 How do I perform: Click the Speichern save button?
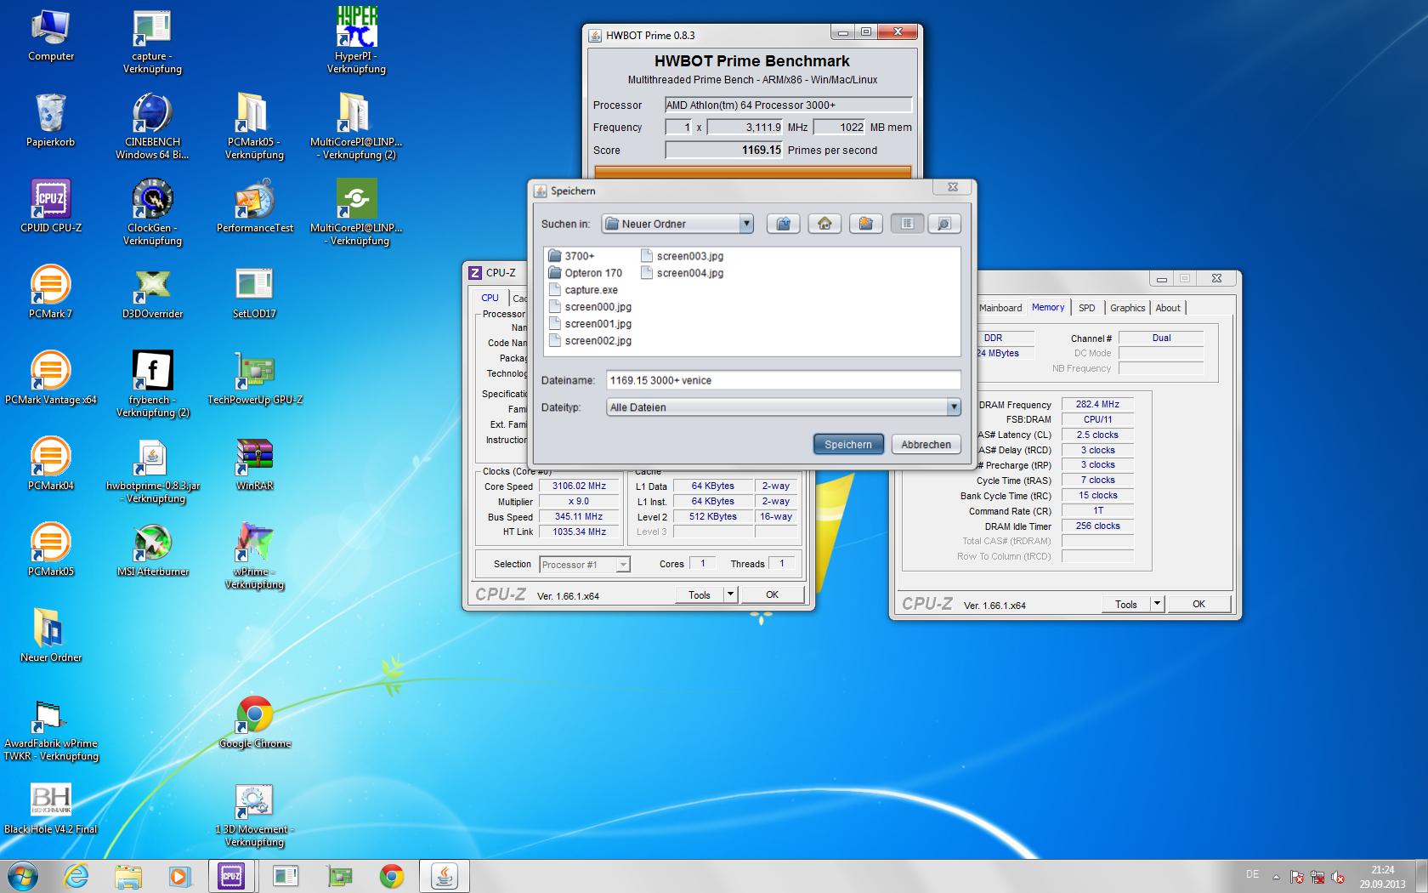(x=848, y=444)
